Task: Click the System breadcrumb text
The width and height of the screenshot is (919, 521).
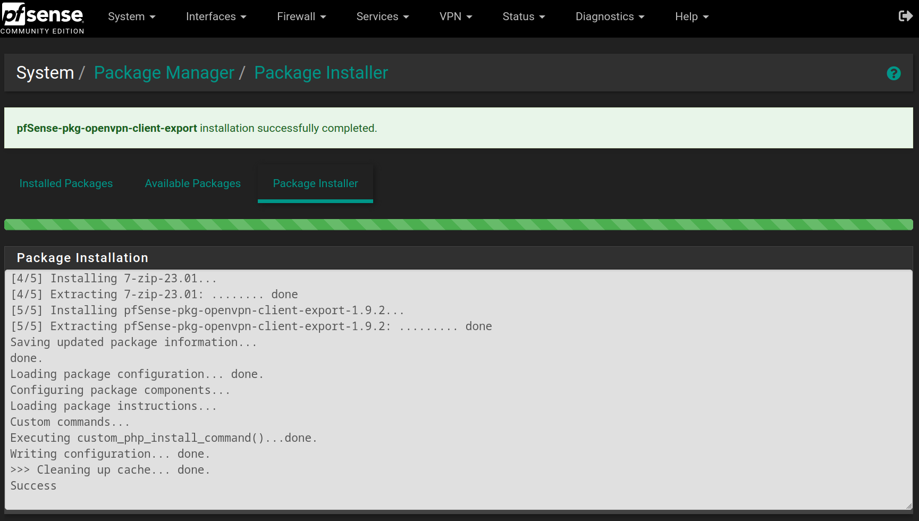Action: coord(45,73)
